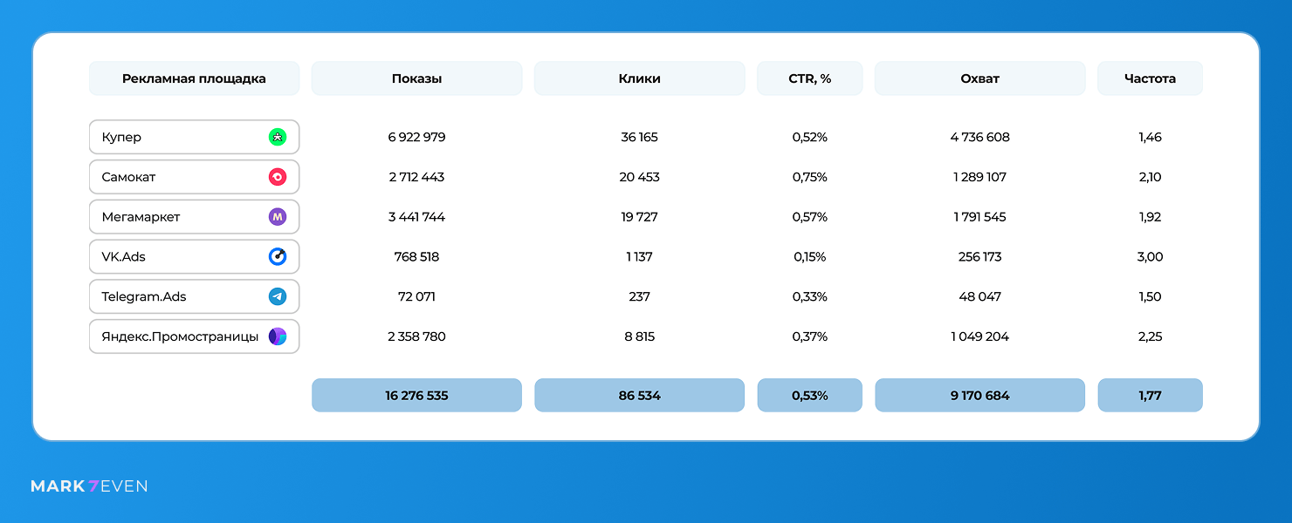Click the total impressions cell 16 276 535
The image size is (1292, 523).
pyautogui.click(x=416, y=396)
